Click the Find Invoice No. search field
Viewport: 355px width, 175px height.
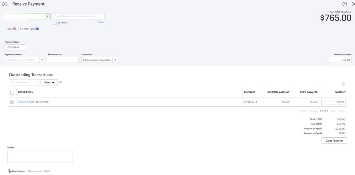(24, 82)
